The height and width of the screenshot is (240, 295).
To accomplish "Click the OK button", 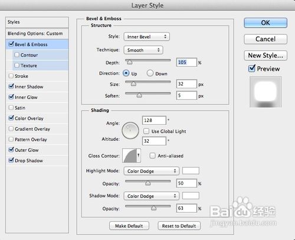I will coord(265,23).
